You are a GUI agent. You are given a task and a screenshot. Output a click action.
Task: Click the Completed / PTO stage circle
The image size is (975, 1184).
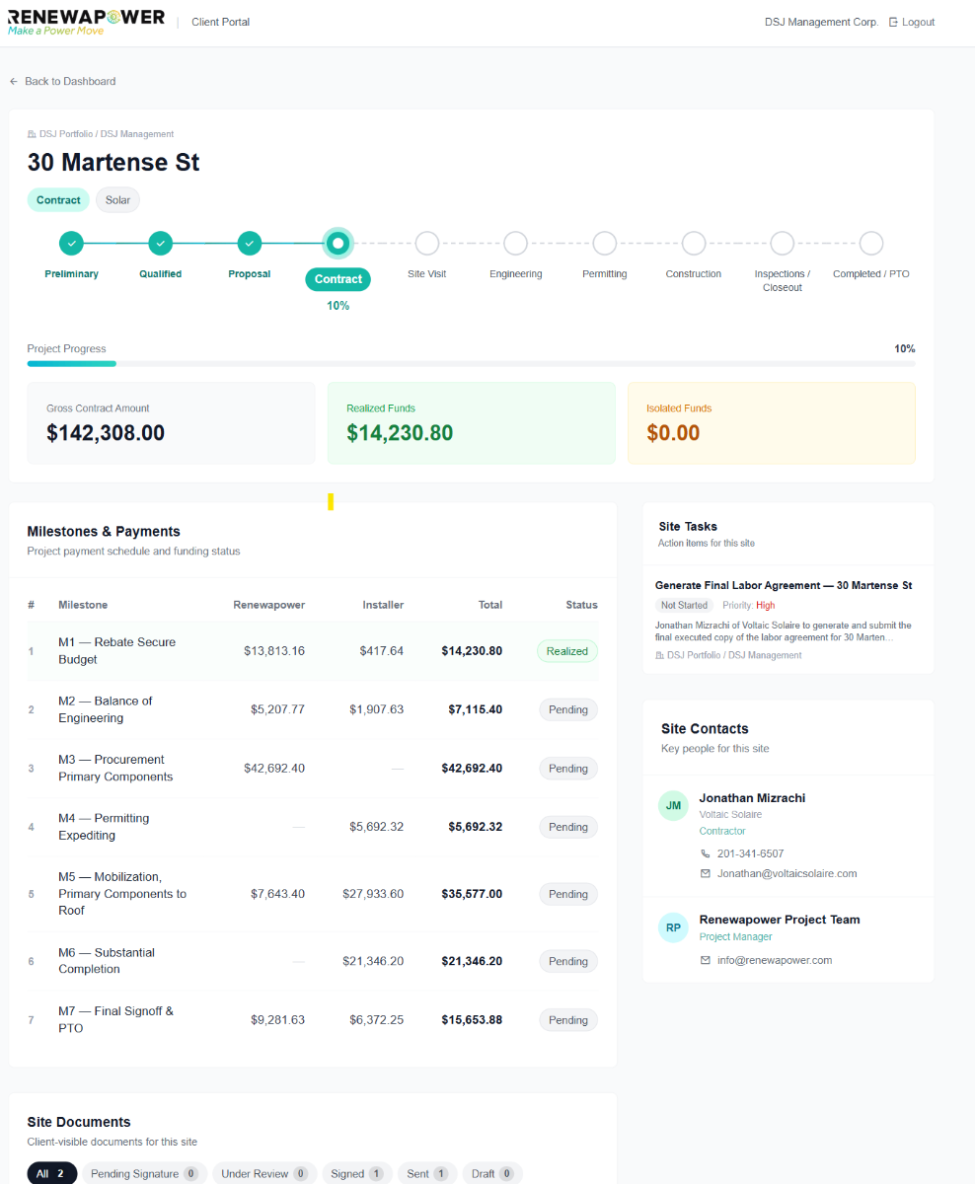(x=870, y=243)
